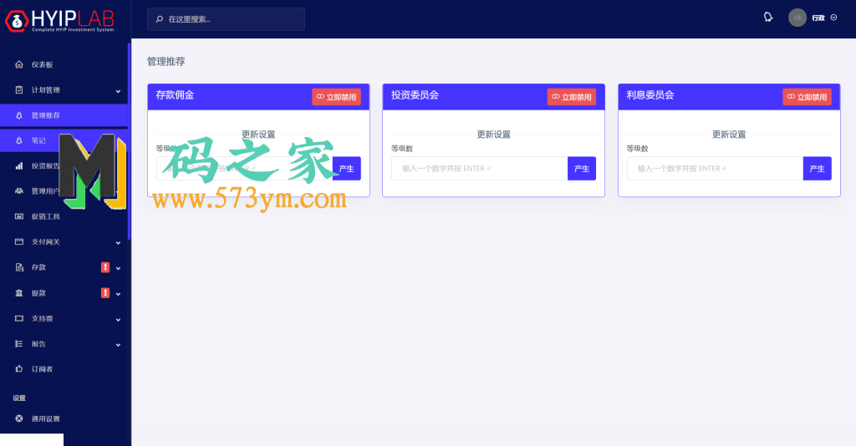Click the 仪表板 home icon

click(19, 64)
